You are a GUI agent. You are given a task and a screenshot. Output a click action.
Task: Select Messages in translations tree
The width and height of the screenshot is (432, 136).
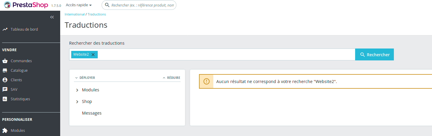click(91, 113)
